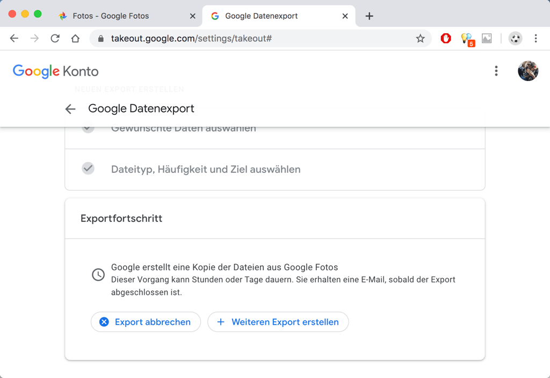Open Chrome's three-dot menu
The height and width of the screenshot is (378, 550).
pyautogui.click(x=535, y=38)
